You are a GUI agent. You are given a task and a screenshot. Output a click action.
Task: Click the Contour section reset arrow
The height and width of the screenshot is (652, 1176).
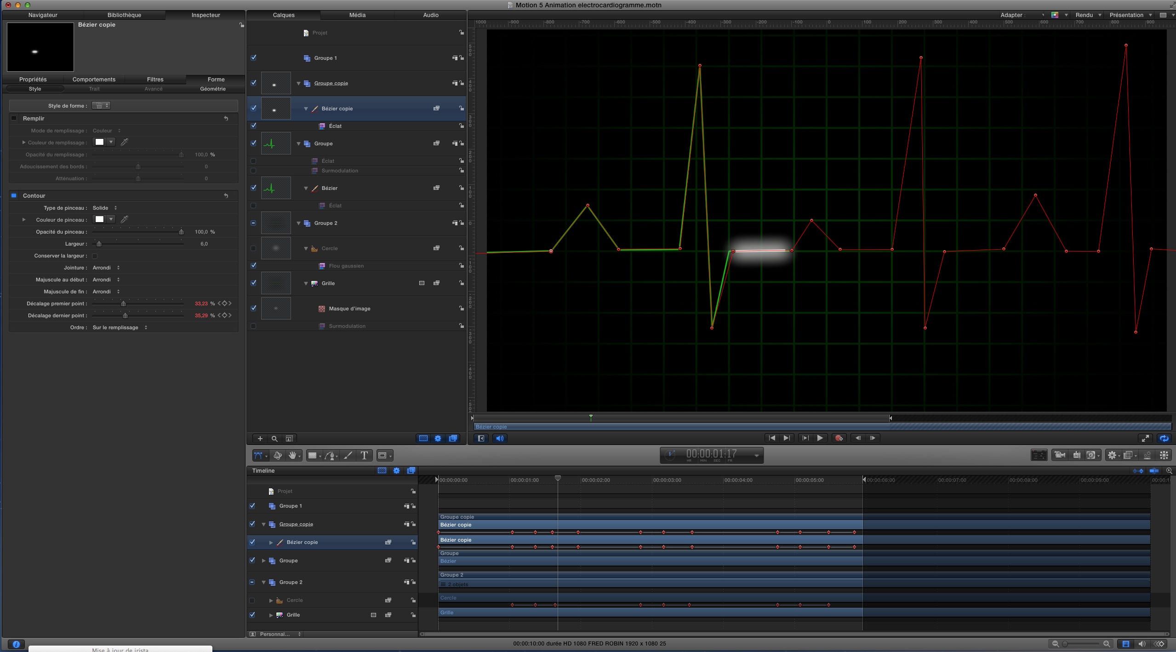226,195
